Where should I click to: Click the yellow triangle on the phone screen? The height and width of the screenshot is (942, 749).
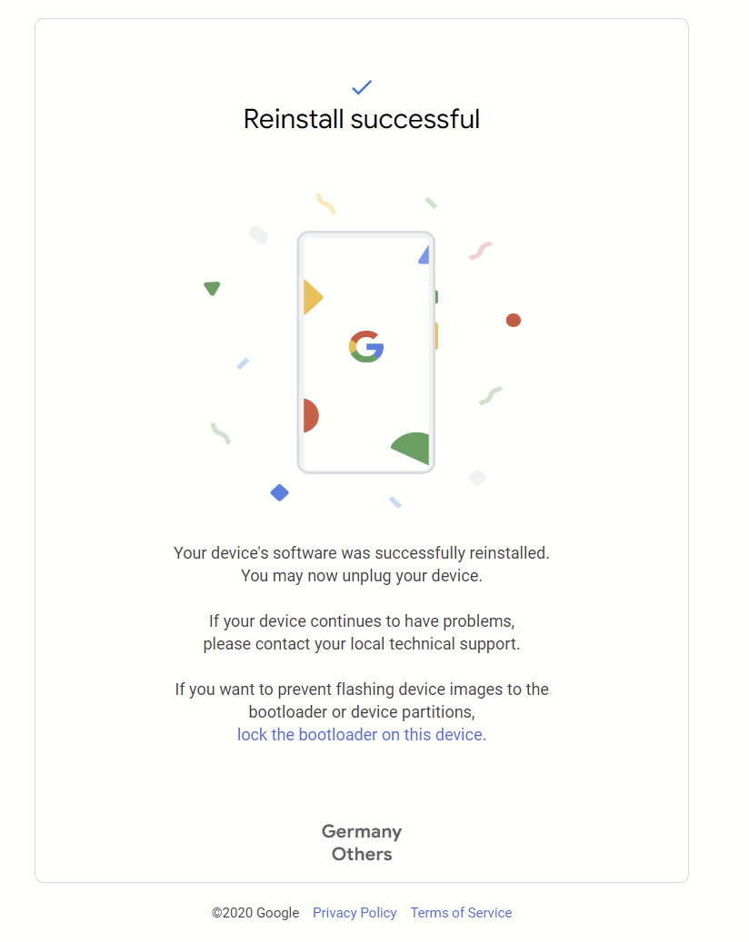312,297
